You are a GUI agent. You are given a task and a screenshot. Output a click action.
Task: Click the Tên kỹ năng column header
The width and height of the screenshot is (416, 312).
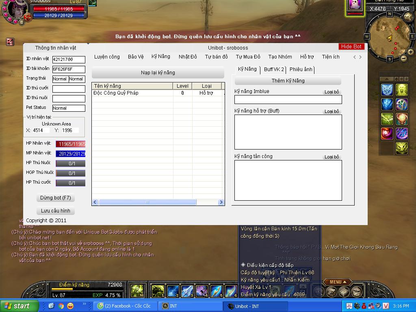click(x=132, y=86)
